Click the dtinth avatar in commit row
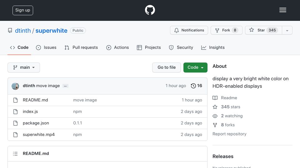 (15, 86)
